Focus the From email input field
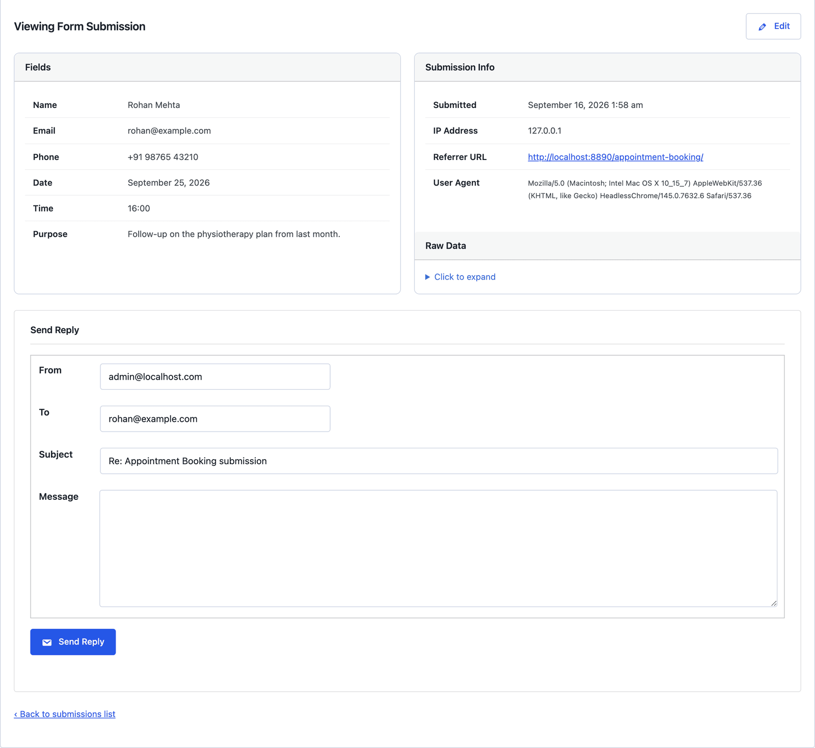815x748 pixels. coord(215,377)
